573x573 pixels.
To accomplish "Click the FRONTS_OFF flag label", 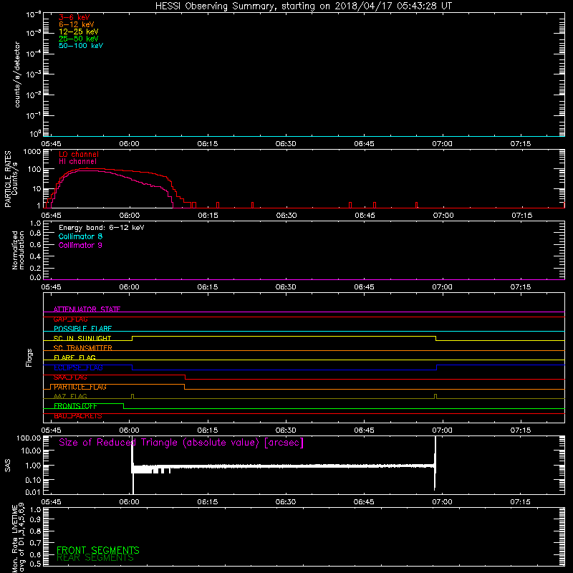I will click(x=75, y=406).
